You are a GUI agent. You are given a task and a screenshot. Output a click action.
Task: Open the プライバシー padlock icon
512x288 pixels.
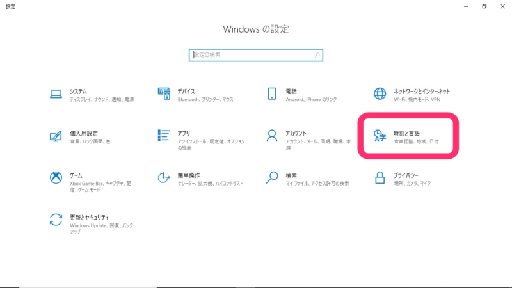[380, 178]
